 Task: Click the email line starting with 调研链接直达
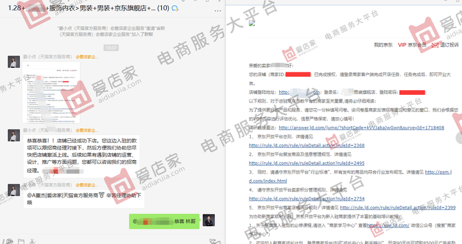point(346,127)
